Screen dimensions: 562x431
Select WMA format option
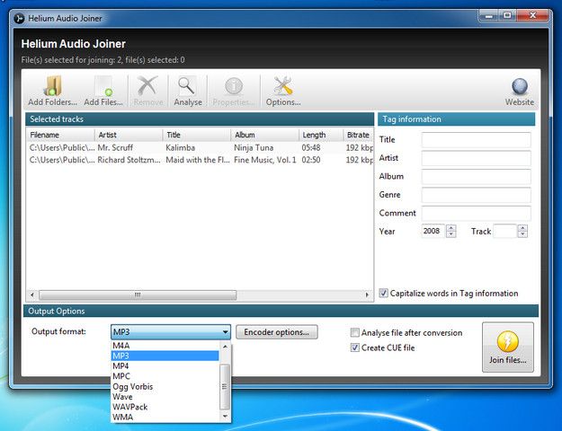165,417
